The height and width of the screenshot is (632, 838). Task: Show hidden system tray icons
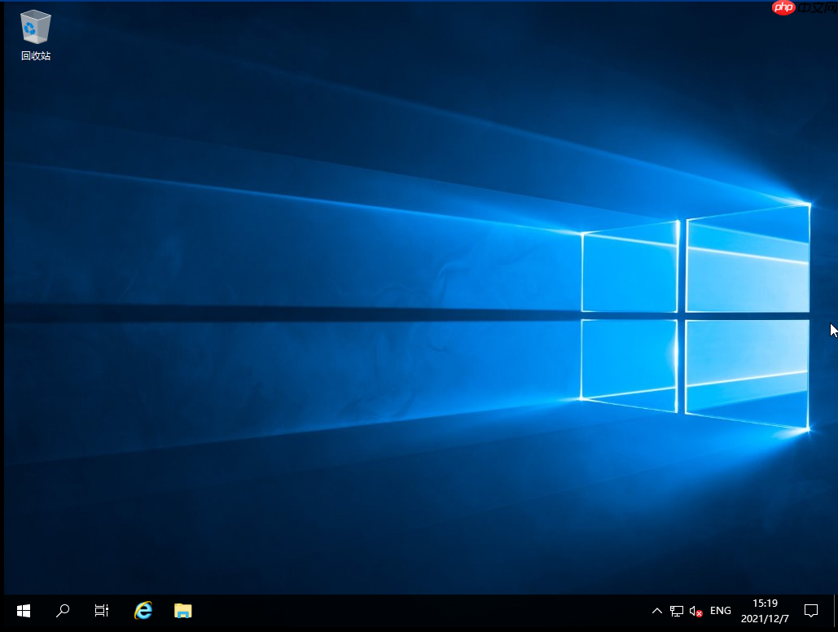coord(657,611)
